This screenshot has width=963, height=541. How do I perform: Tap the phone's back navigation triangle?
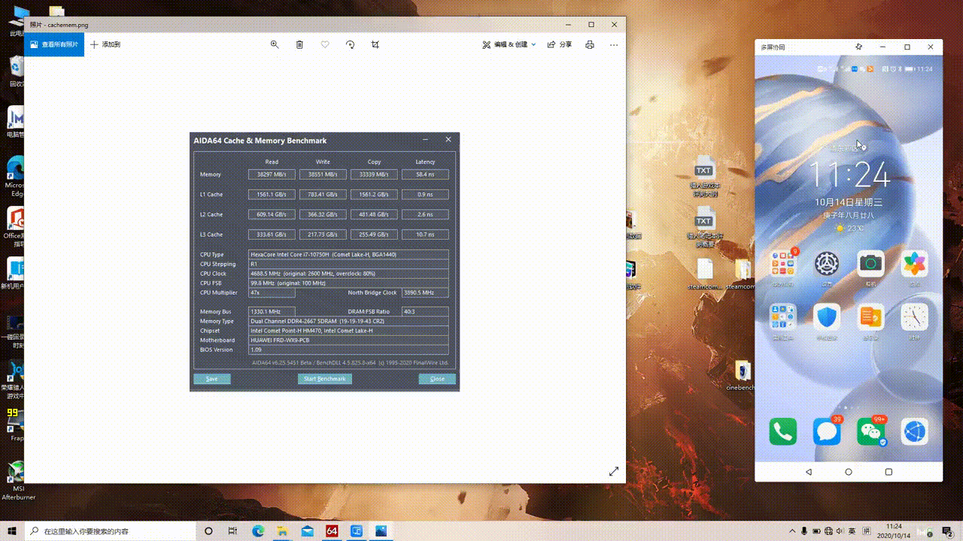[x=809, y=472]
